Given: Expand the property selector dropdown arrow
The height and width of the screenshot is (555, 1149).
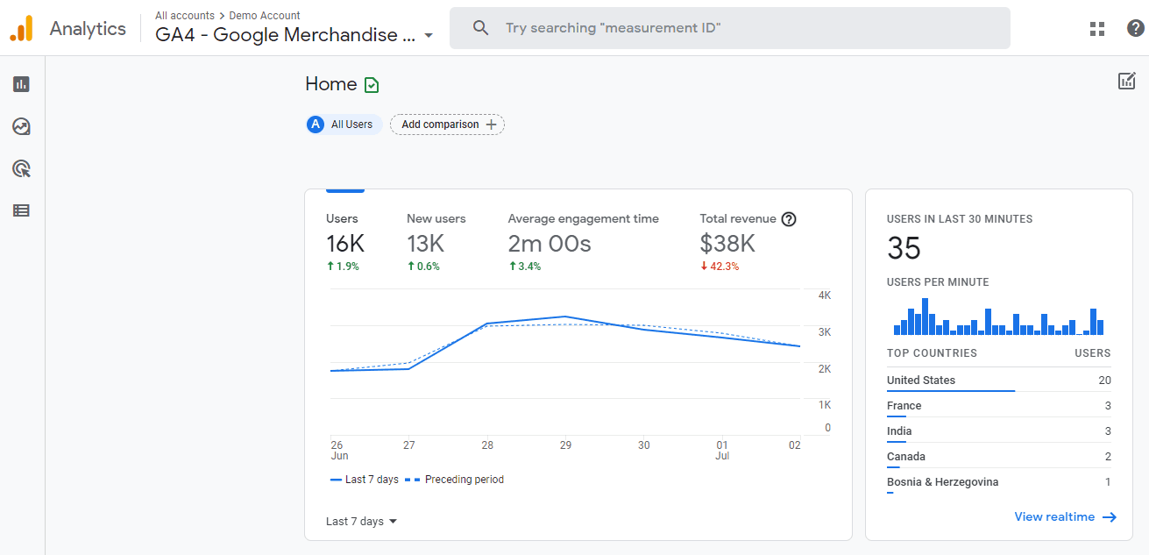Looking at the screenshot, I should pos(429,36).
